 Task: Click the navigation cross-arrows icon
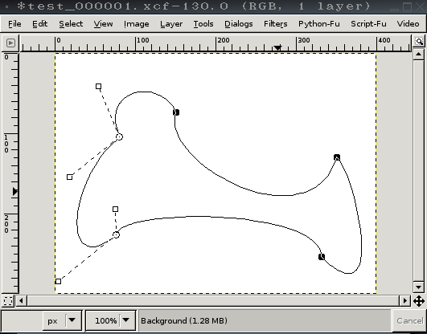point(419,301)
